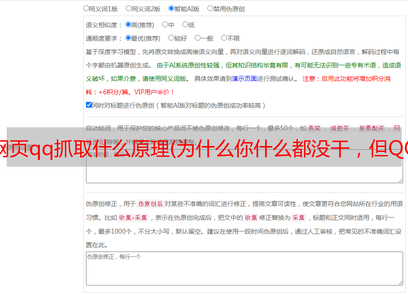Select the 禁用伪原创 radio option

(x=210, y=8)
